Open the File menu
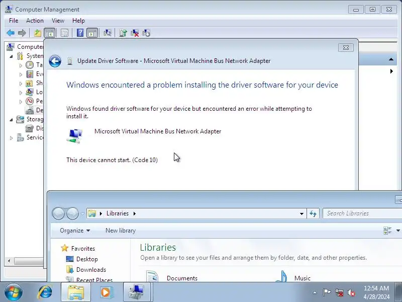Screen dimensions: 402x302 pyautogui.click(x=14, y=21)
